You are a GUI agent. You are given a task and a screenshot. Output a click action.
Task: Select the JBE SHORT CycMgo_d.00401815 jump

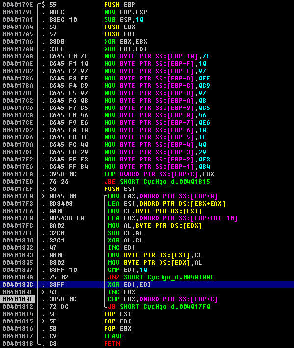(x=157, y=181)
